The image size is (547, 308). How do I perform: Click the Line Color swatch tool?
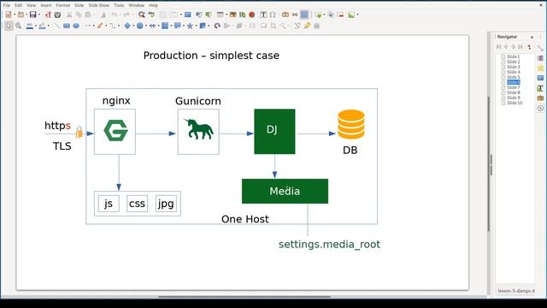coord(30,26)
